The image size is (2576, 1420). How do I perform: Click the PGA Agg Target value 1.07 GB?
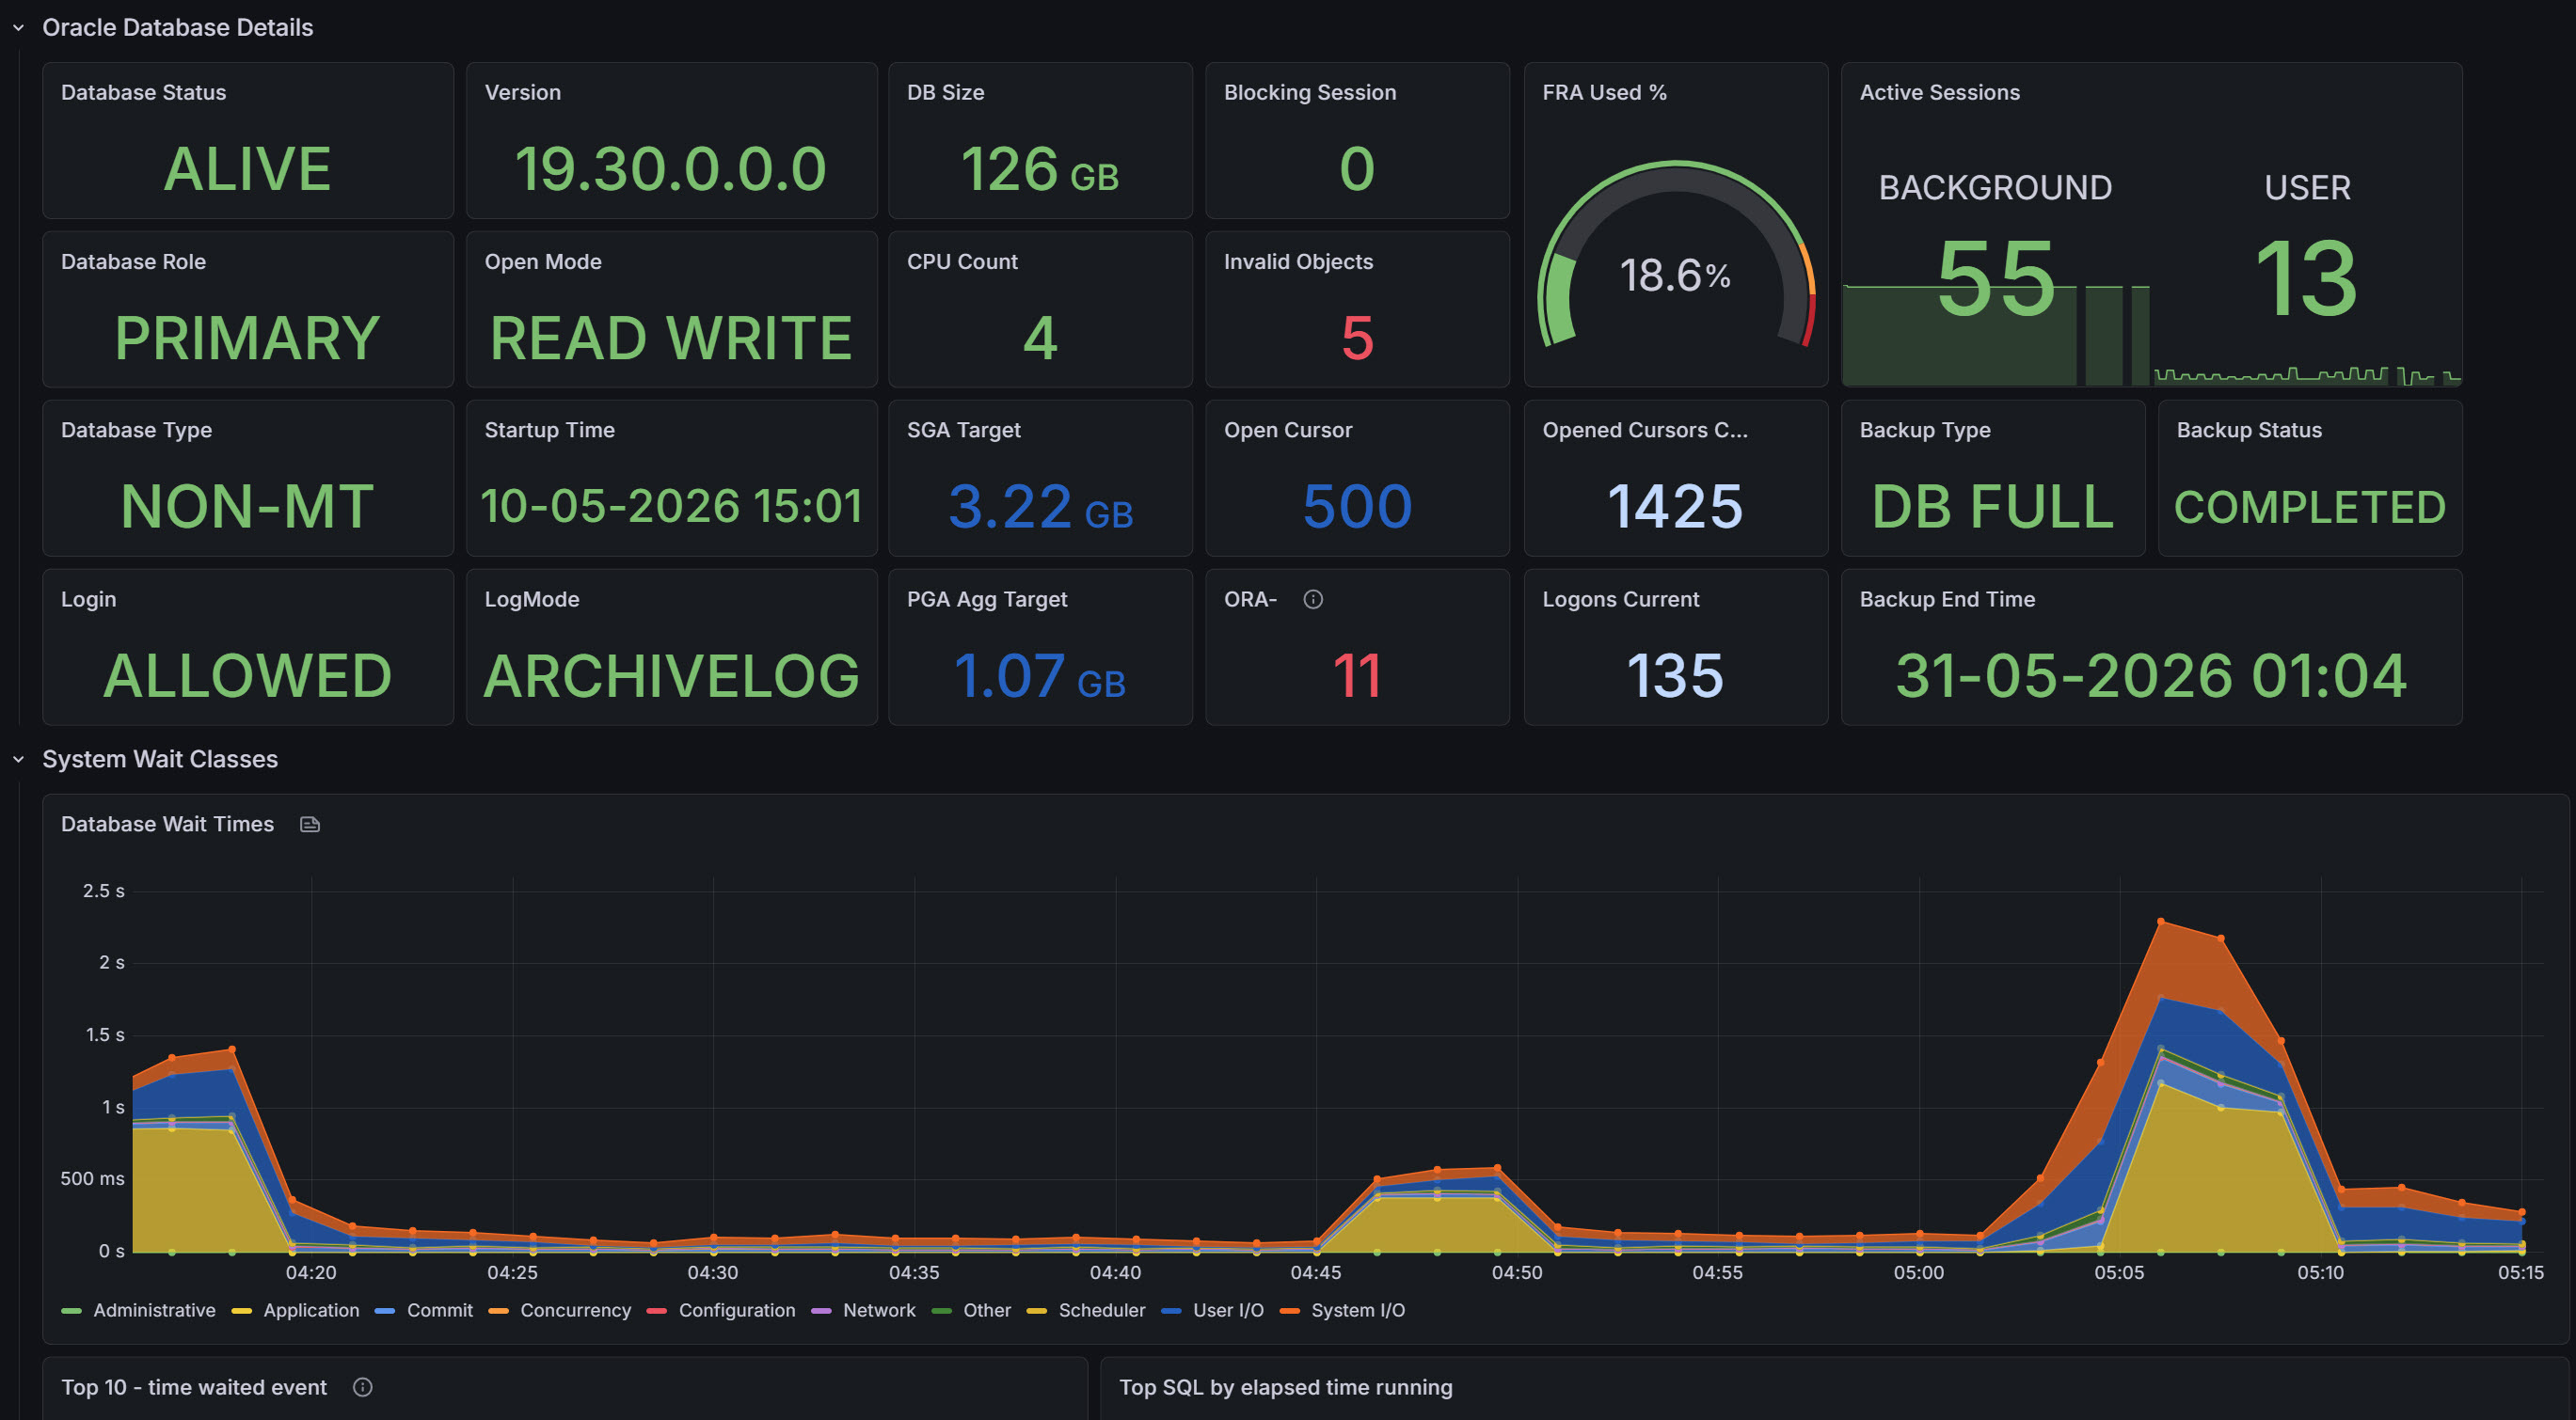click(1040, 675)
